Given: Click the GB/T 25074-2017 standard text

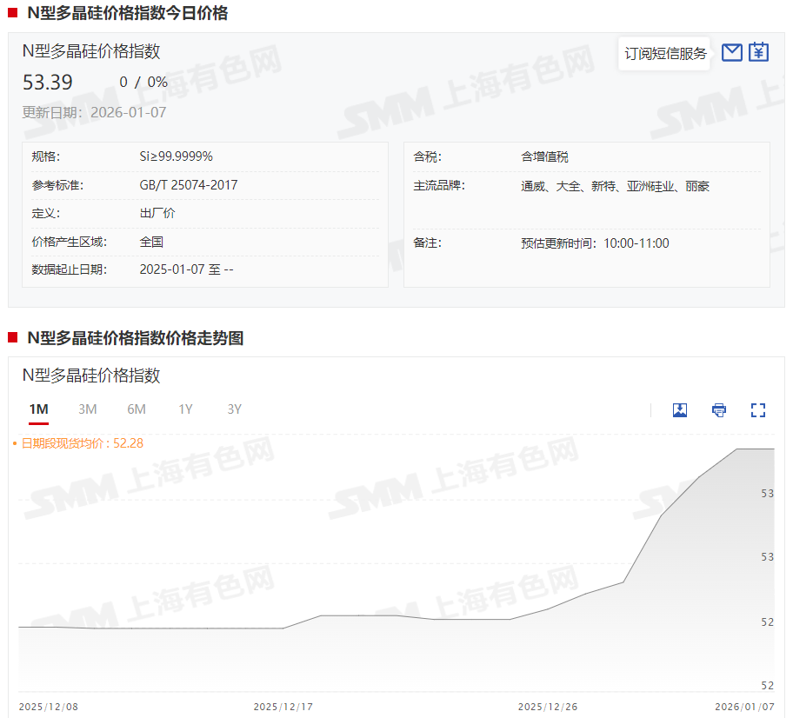Looking at the screenshot, I should tap(188, 185).
